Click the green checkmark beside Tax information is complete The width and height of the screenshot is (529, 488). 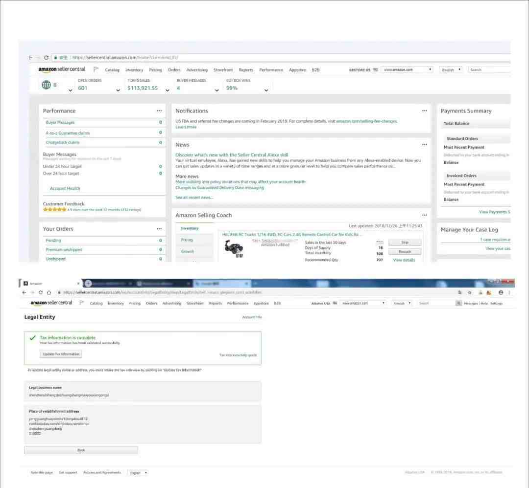[32, 338]
